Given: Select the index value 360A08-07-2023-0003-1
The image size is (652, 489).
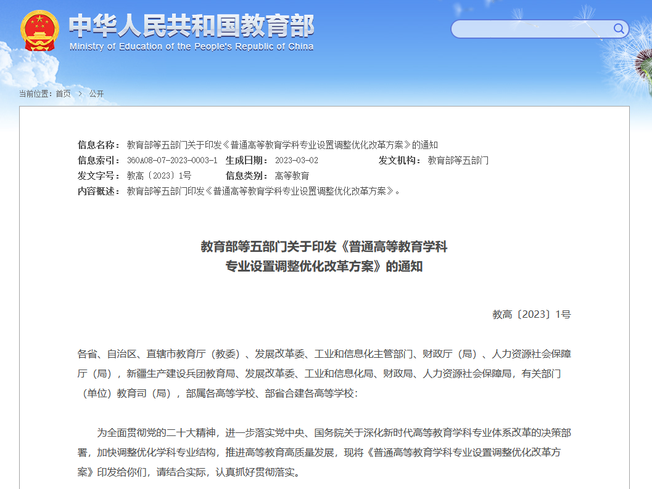Looking at the screenshot, I should [x=172, y=160].
